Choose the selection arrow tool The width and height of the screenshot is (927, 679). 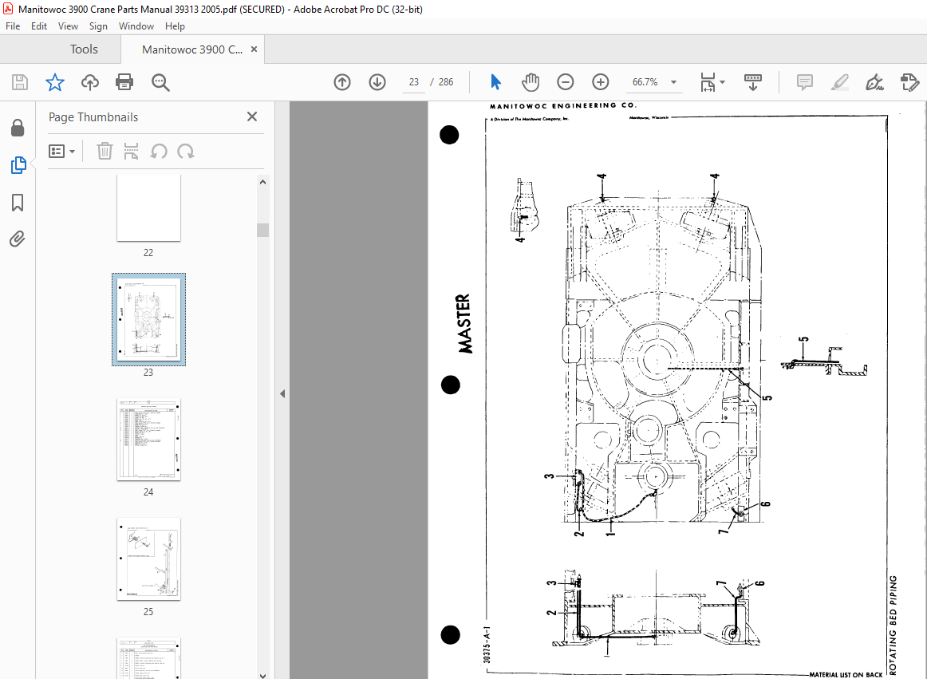495,82
